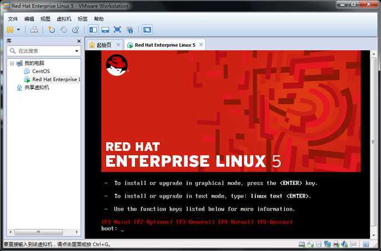
Task: Toggle the thumbnail bar icon
Action: [105, 30]
